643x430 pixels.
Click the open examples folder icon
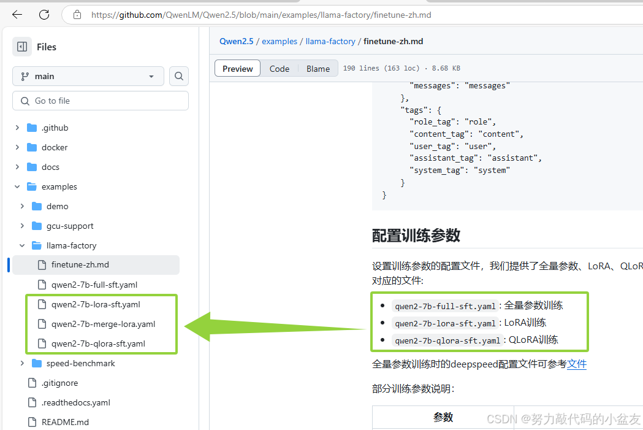pyautogui.click(x=32, y=186)
